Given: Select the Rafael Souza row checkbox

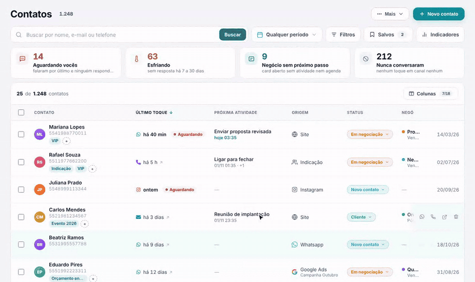Looking at the screenshot, I should click(21, 162).
